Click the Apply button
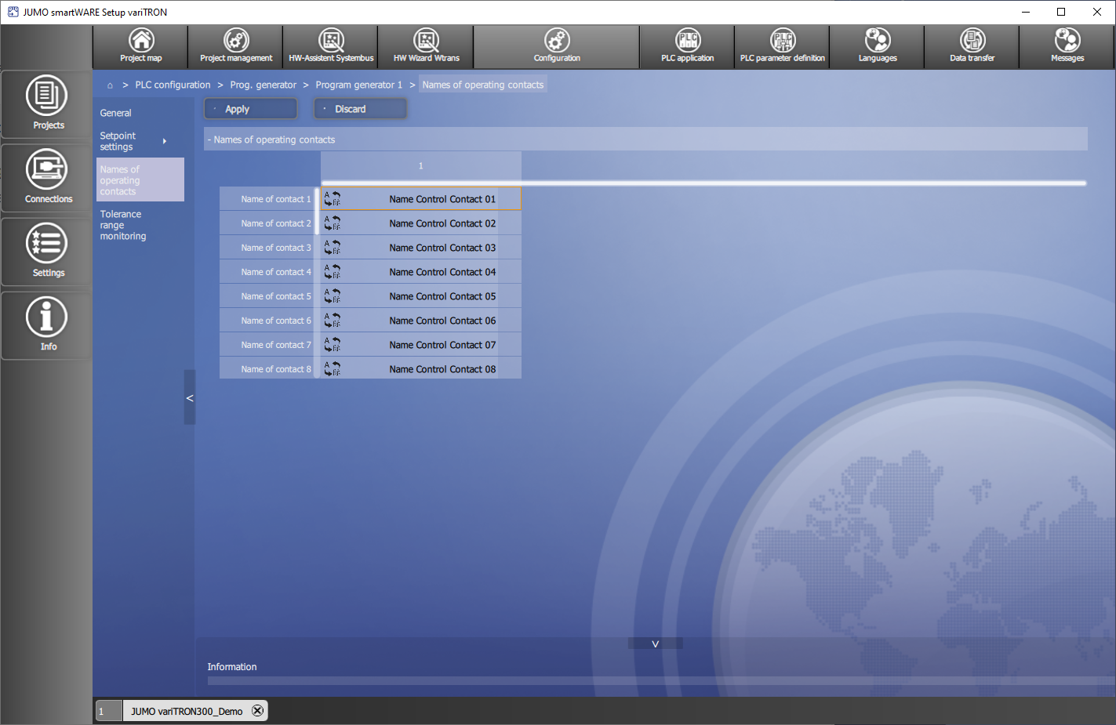 [x=251, y=109]
